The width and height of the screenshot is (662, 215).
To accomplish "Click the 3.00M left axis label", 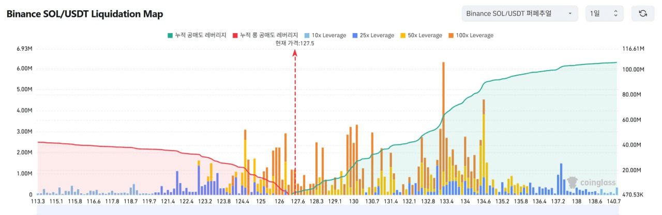I will 25,131.
